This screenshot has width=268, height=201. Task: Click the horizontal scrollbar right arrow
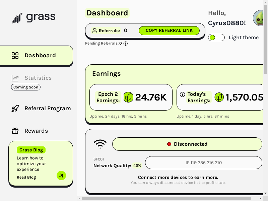[x=261, y=198]
